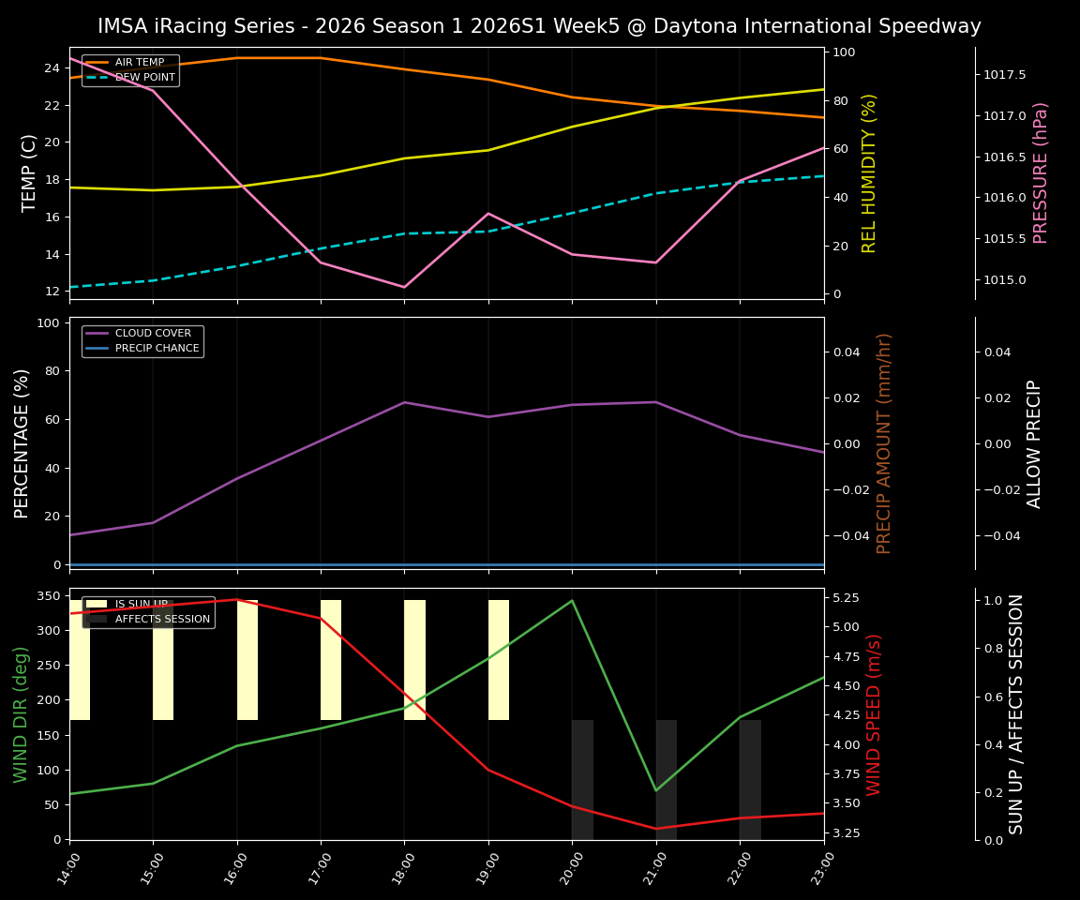The image size is (1080, 900).
Task: Select the CLOUD COVER legend marker
Action: click(98, 333)
